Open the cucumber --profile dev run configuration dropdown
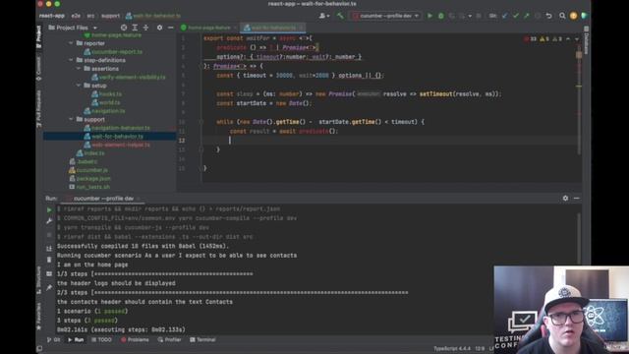Image resolution: width=629 pixels, height=354 pixels. [x=386, y=16]
